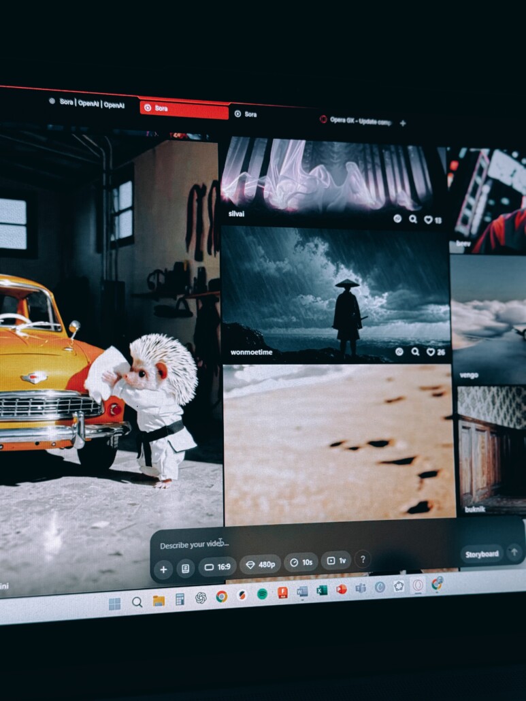The image size is (526, 701).
Task: Open a new browser tab with plus icon
Action: click(x=403, y=123)
